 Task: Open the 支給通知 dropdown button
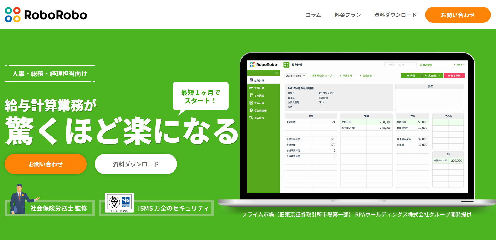pos(433,76)
